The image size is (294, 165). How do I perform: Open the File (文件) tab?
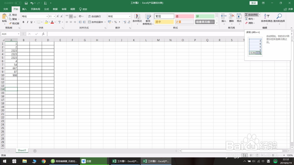[x=6, y=9]
